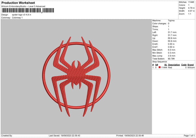196x138 pixels.
Task: Click the Width value 4.07 in
Action: pyautogui.click(x=191, y=11)
